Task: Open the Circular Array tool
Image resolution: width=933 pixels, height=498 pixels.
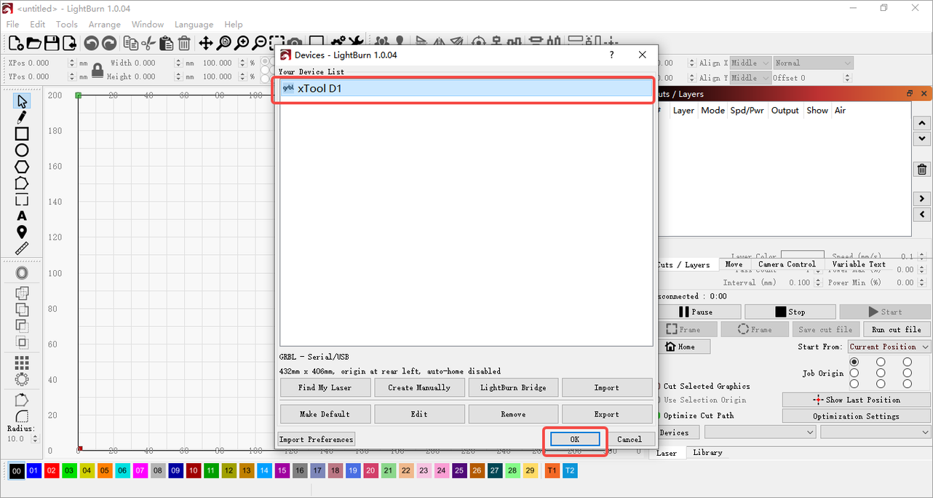Action: [22, 379]
